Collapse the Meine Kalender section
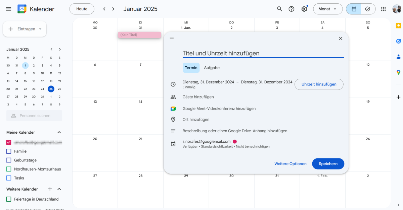The image size is (403, 210). tap(59, 132)
